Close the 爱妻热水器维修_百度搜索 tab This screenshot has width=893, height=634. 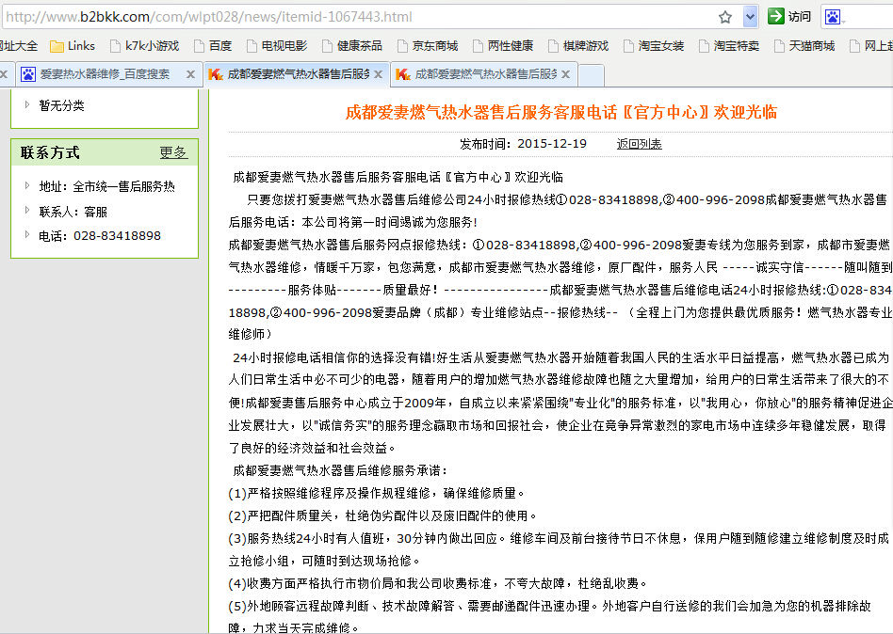point(191,74)
